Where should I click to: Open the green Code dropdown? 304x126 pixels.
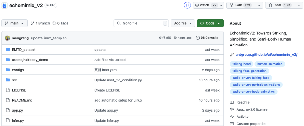tap(210, 23)
